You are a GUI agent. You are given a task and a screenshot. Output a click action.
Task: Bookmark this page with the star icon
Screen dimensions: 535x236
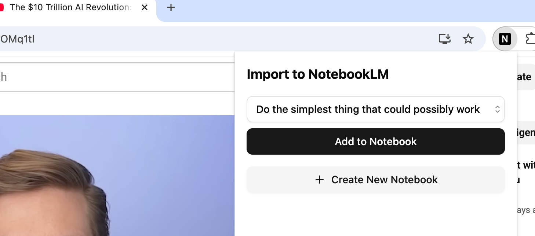(468, 38)
